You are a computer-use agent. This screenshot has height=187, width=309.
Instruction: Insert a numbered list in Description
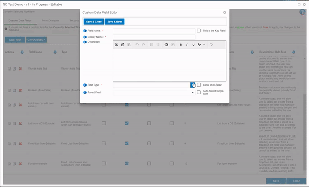[x=151, y=45]
